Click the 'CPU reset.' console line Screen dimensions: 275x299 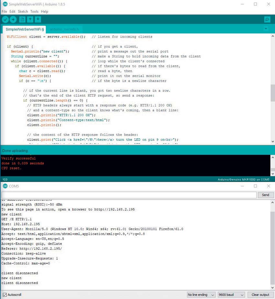tap(11, 168)
